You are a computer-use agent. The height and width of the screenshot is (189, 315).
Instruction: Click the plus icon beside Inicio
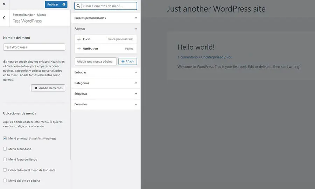[x=79, y=39]
